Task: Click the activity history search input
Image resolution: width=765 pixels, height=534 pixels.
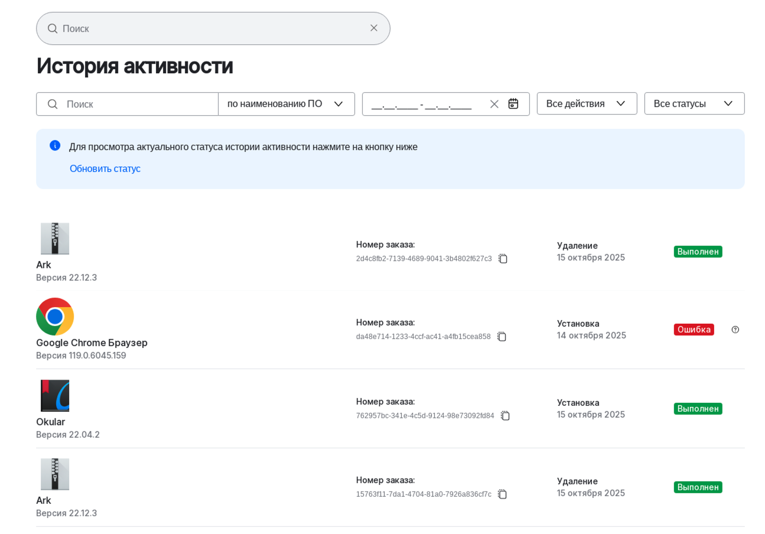Action: click(139, 104)
